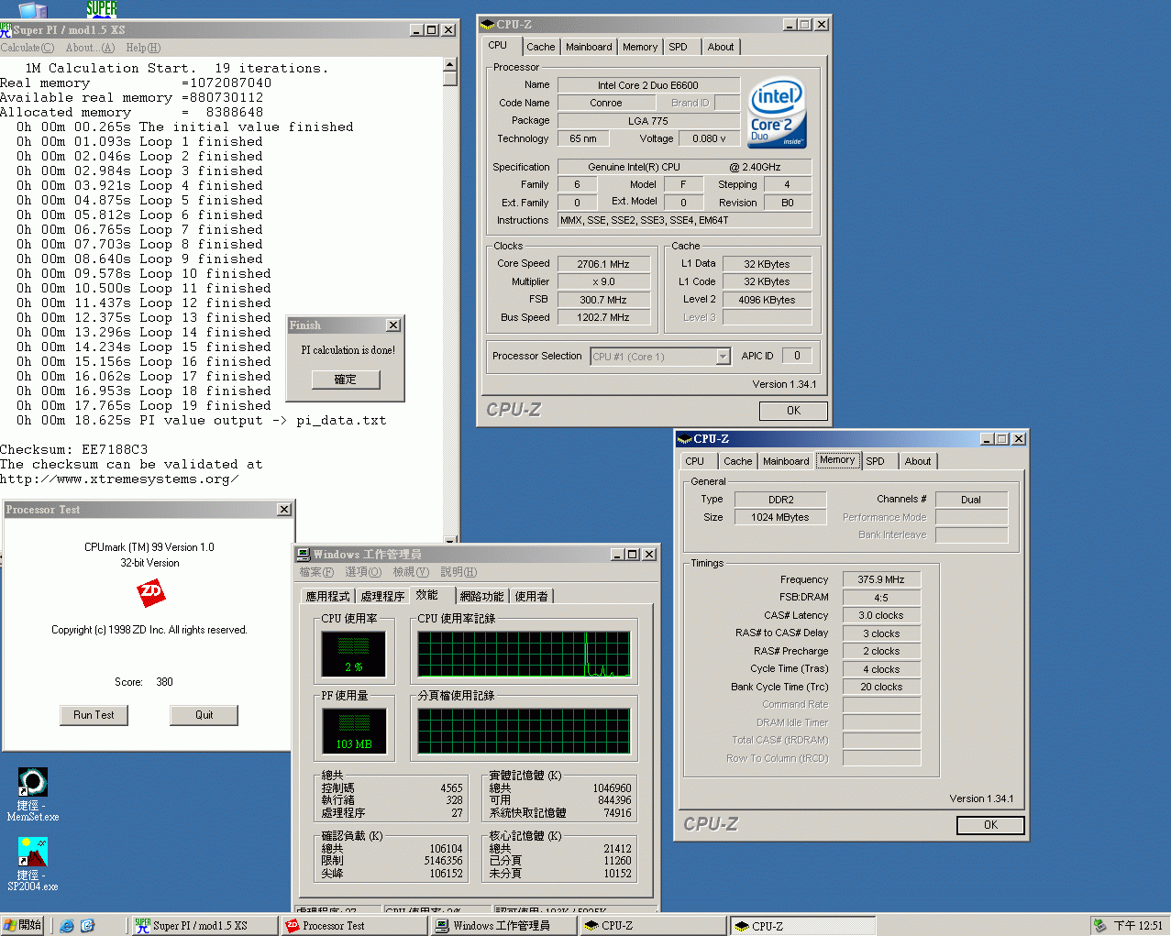Click the red ZD logo in Processor Test

pos(150,594)
